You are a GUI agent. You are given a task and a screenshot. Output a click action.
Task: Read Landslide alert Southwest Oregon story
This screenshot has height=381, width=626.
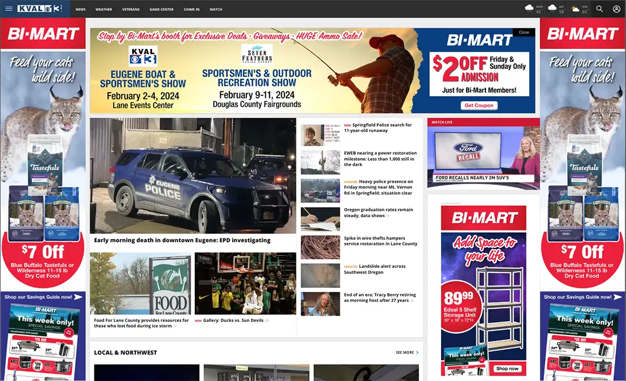tap(375, 270)
